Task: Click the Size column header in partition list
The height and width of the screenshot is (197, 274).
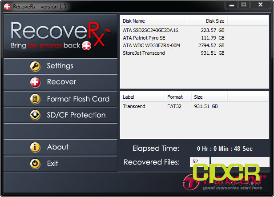Action: point(209,97)
